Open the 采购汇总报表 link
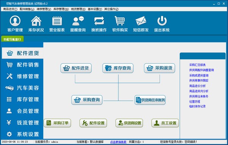The image size is (228, 145). click(197, 65)
